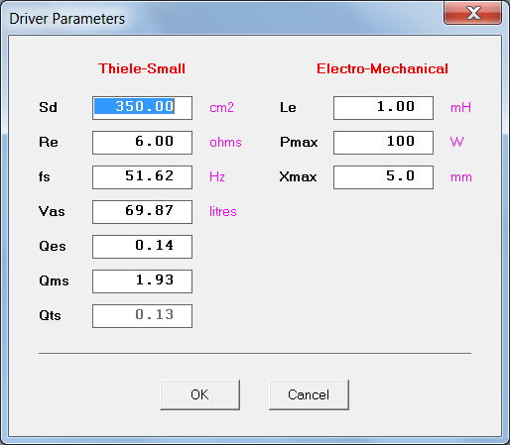The image size is (510, 445).
Task: Confirm with the OK button
Action: (x=199, y=394)
